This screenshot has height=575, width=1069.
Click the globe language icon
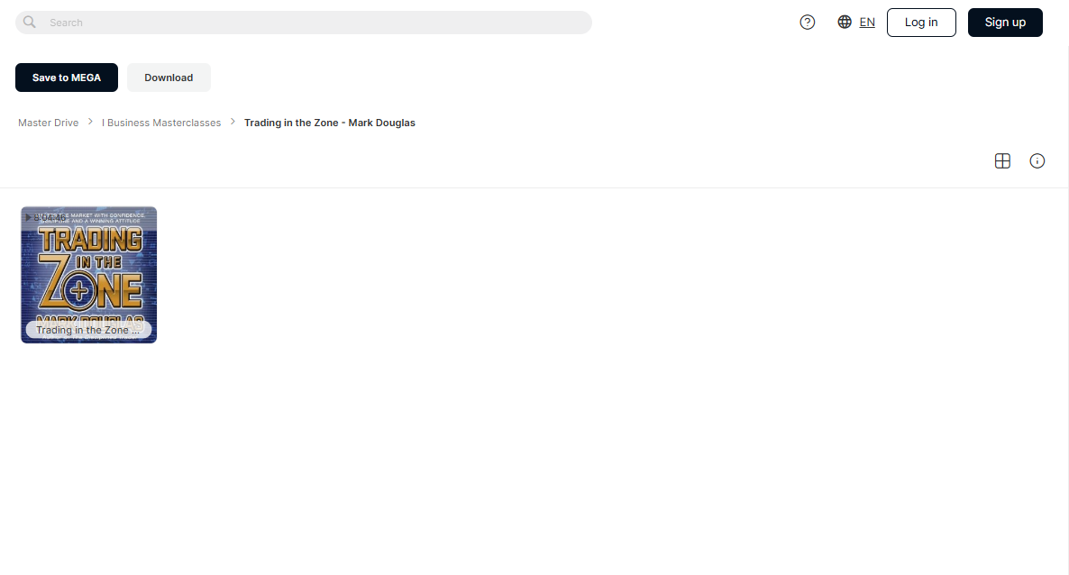tap(845, 22)
